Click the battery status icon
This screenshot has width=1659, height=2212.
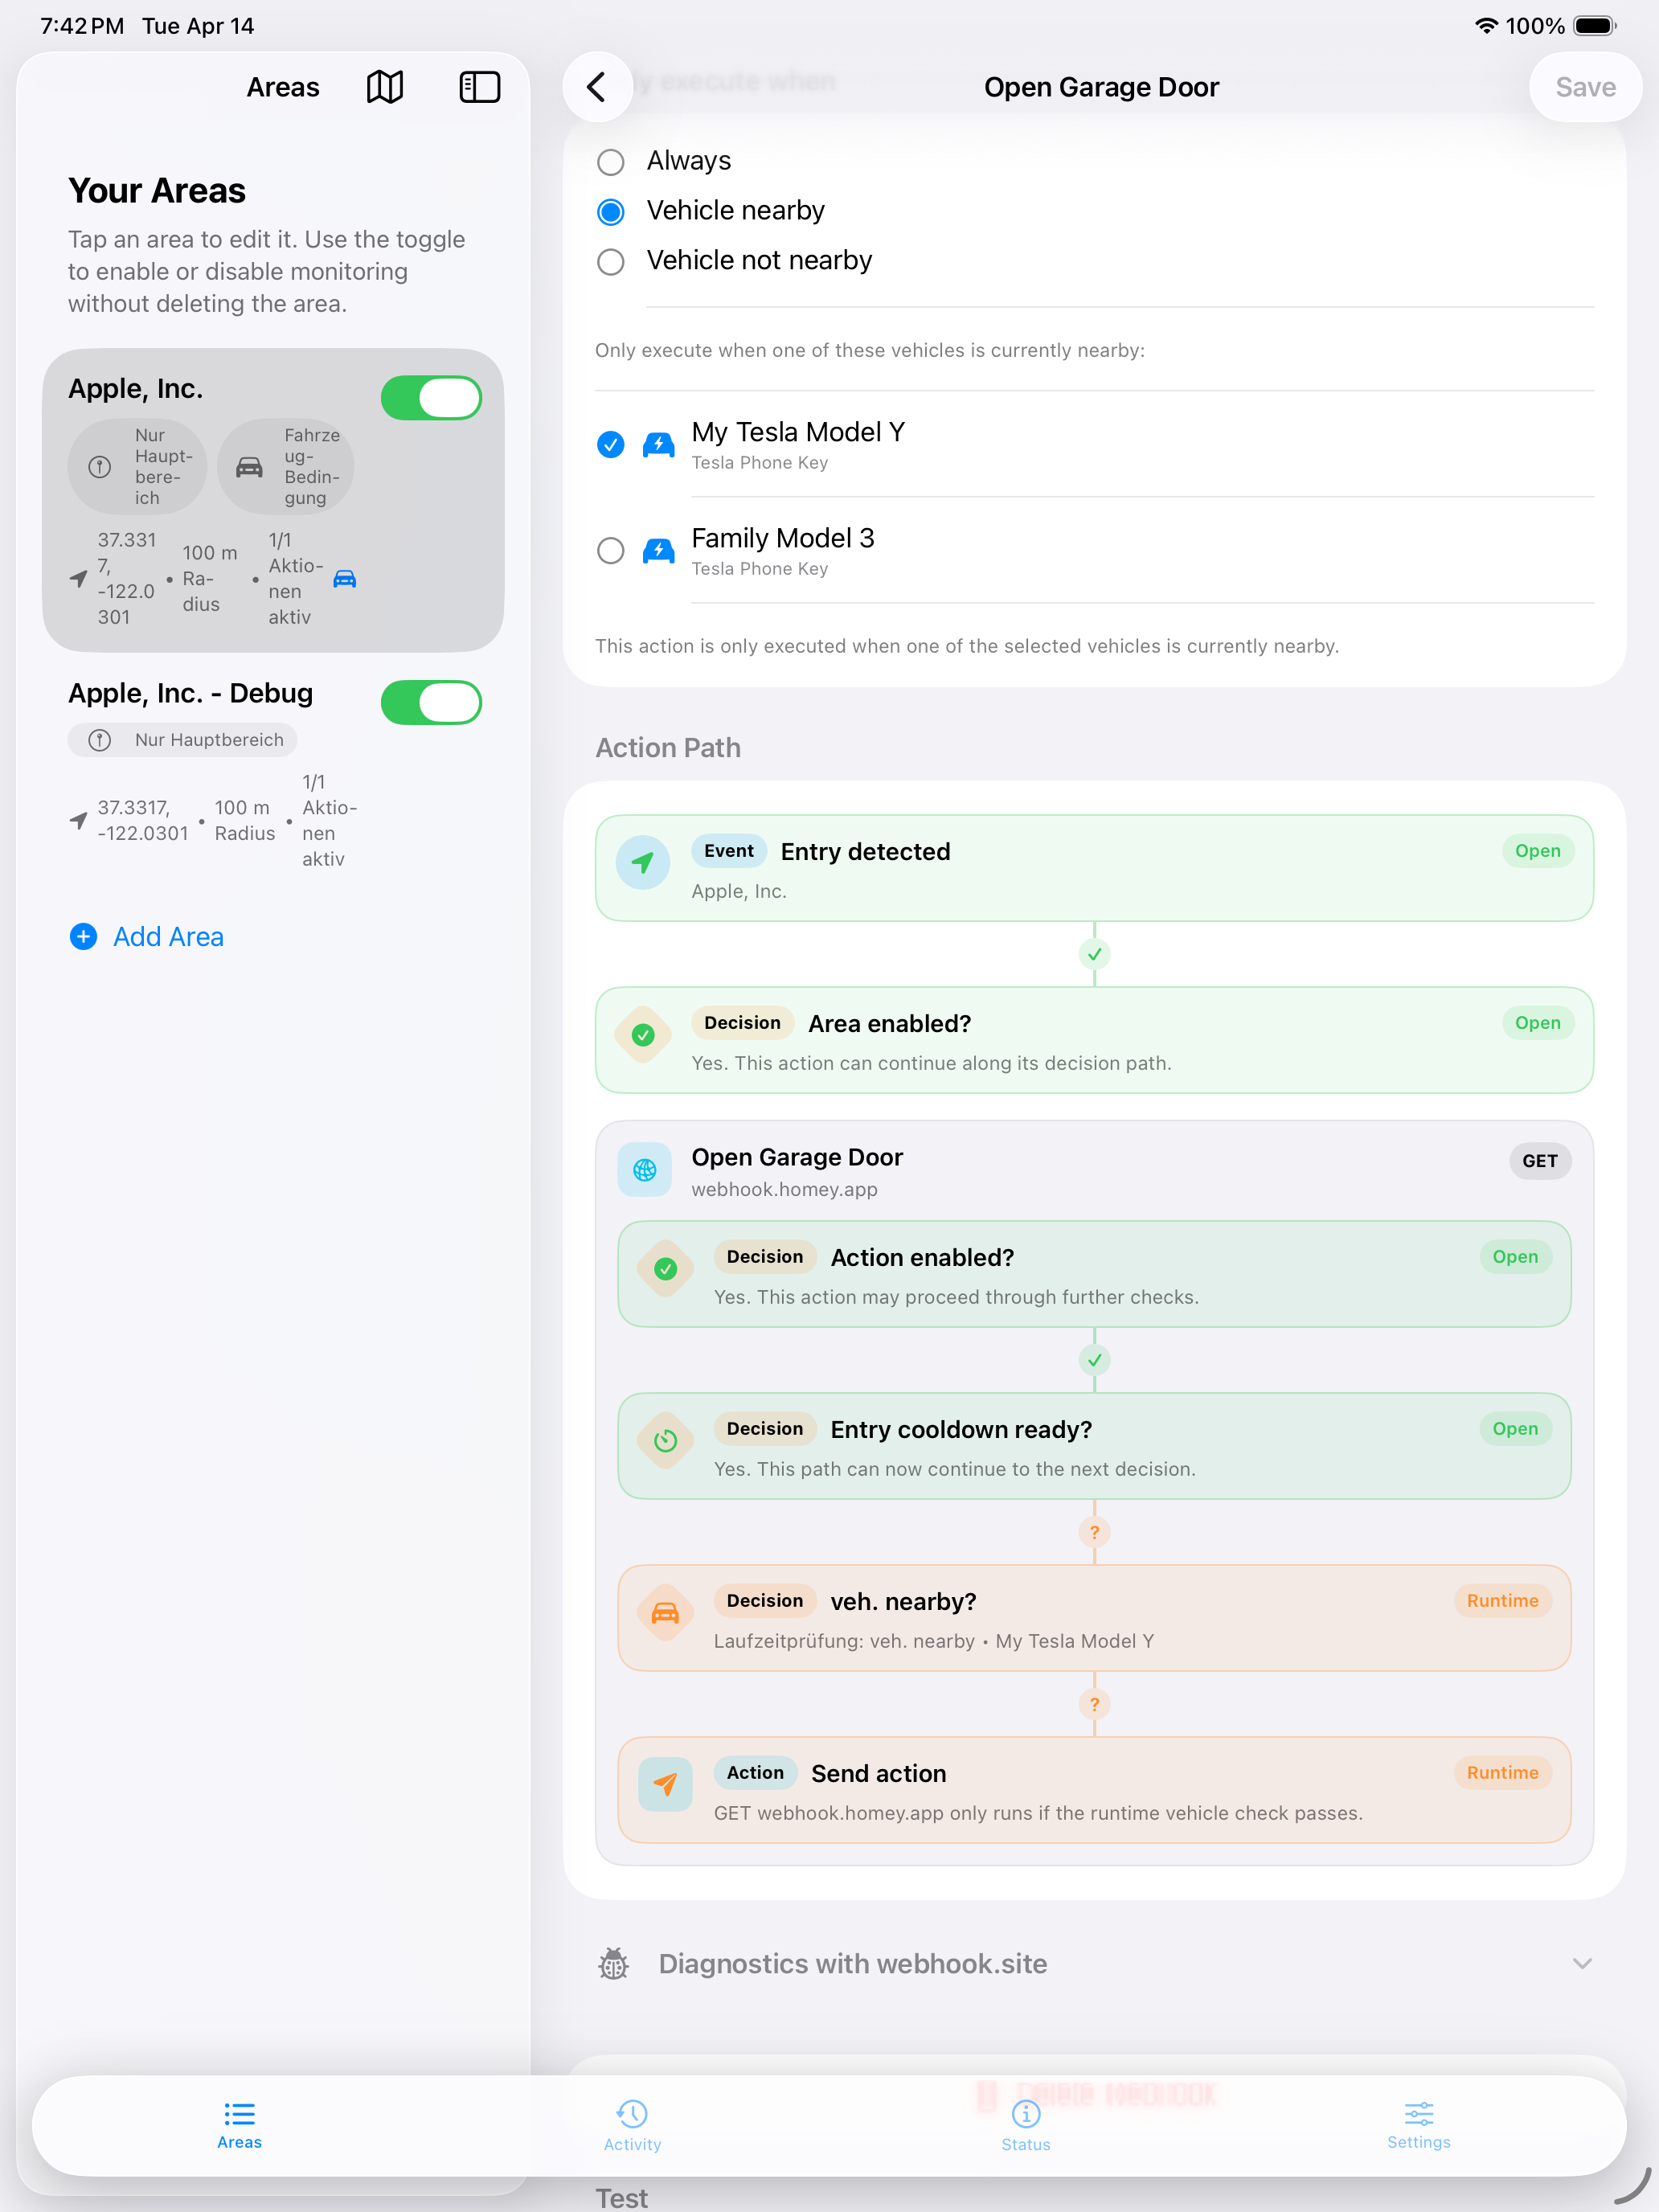click(x=1595, y=26)
